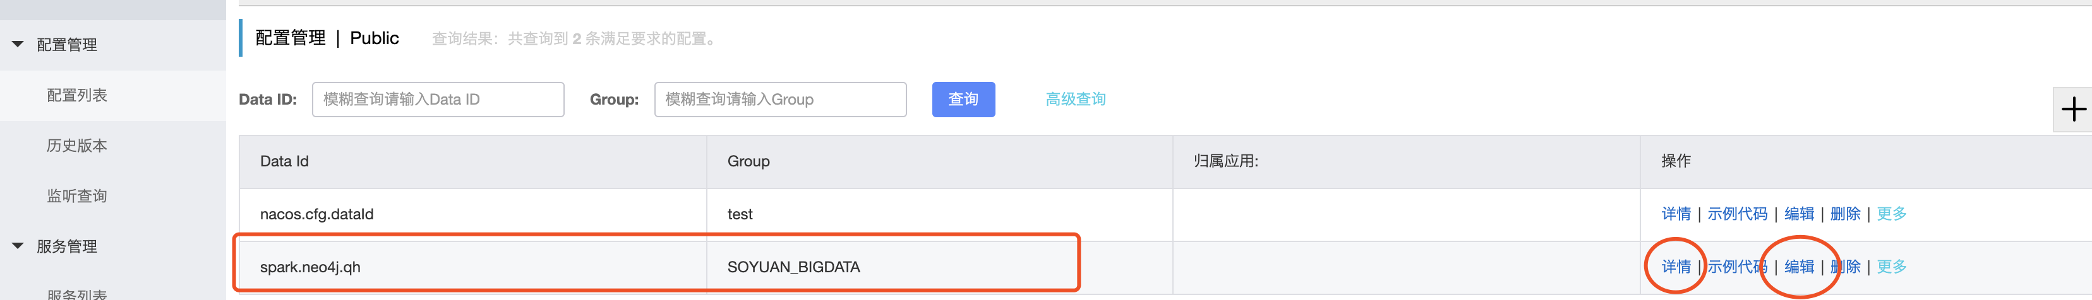Go to 监听查询 in the sidebar
The width and height of the screenshot is (2092, 300).
click(77, 195)
